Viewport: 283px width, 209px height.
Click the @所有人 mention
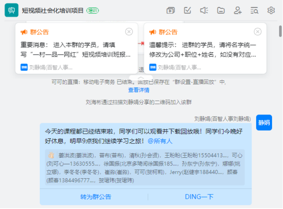click(x=160, y=141)
